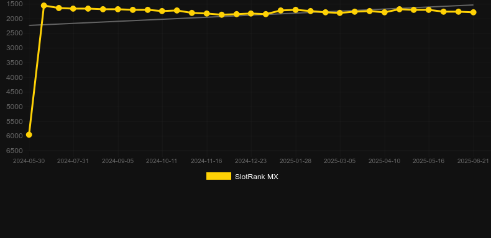Click the 6500 y-axis label
Screen dimensions: 491x238
tap(15, 151)
